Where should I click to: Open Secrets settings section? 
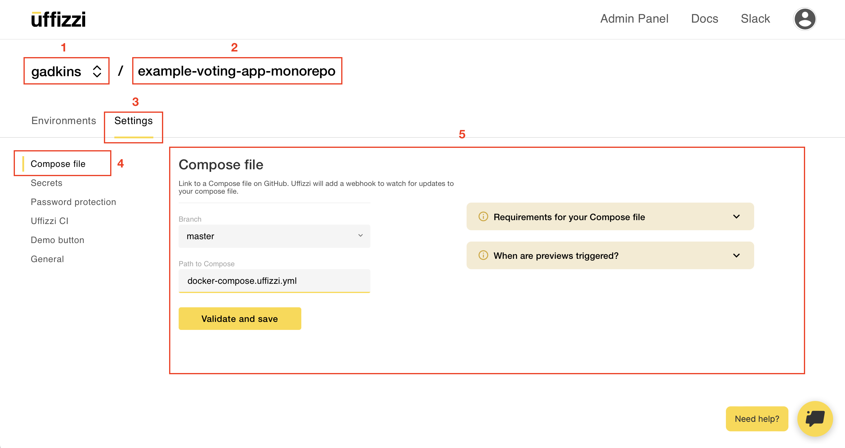46,183
